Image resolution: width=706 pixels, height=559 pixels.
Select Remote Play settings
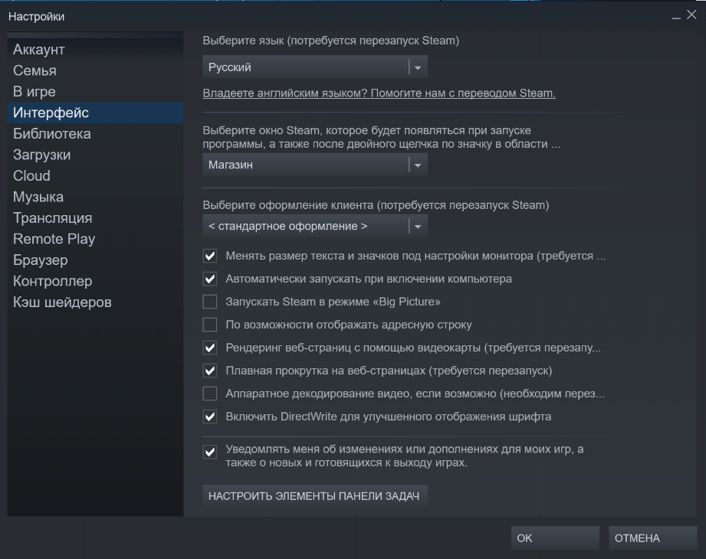(x=95, y=239)
